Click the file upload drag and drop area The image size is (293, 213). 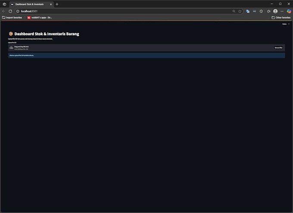[146, 48]
